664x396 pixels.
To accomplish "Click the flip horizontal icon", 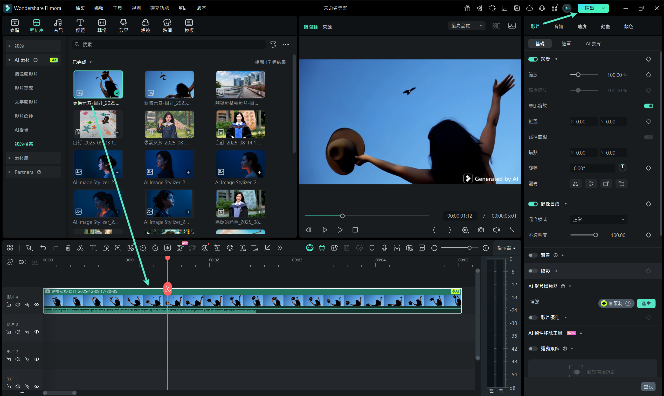I will [575, 184].
